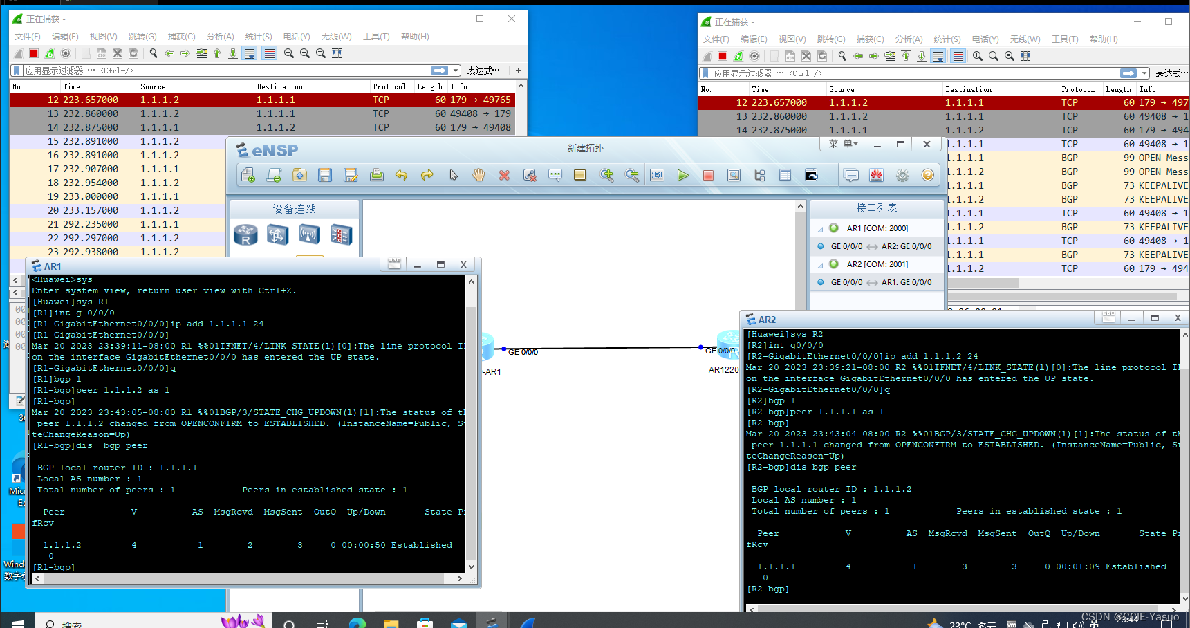Open eNSP help question mark
Image resolution: width=1190 pixels, height=628 pixels.
pos(928,175)
